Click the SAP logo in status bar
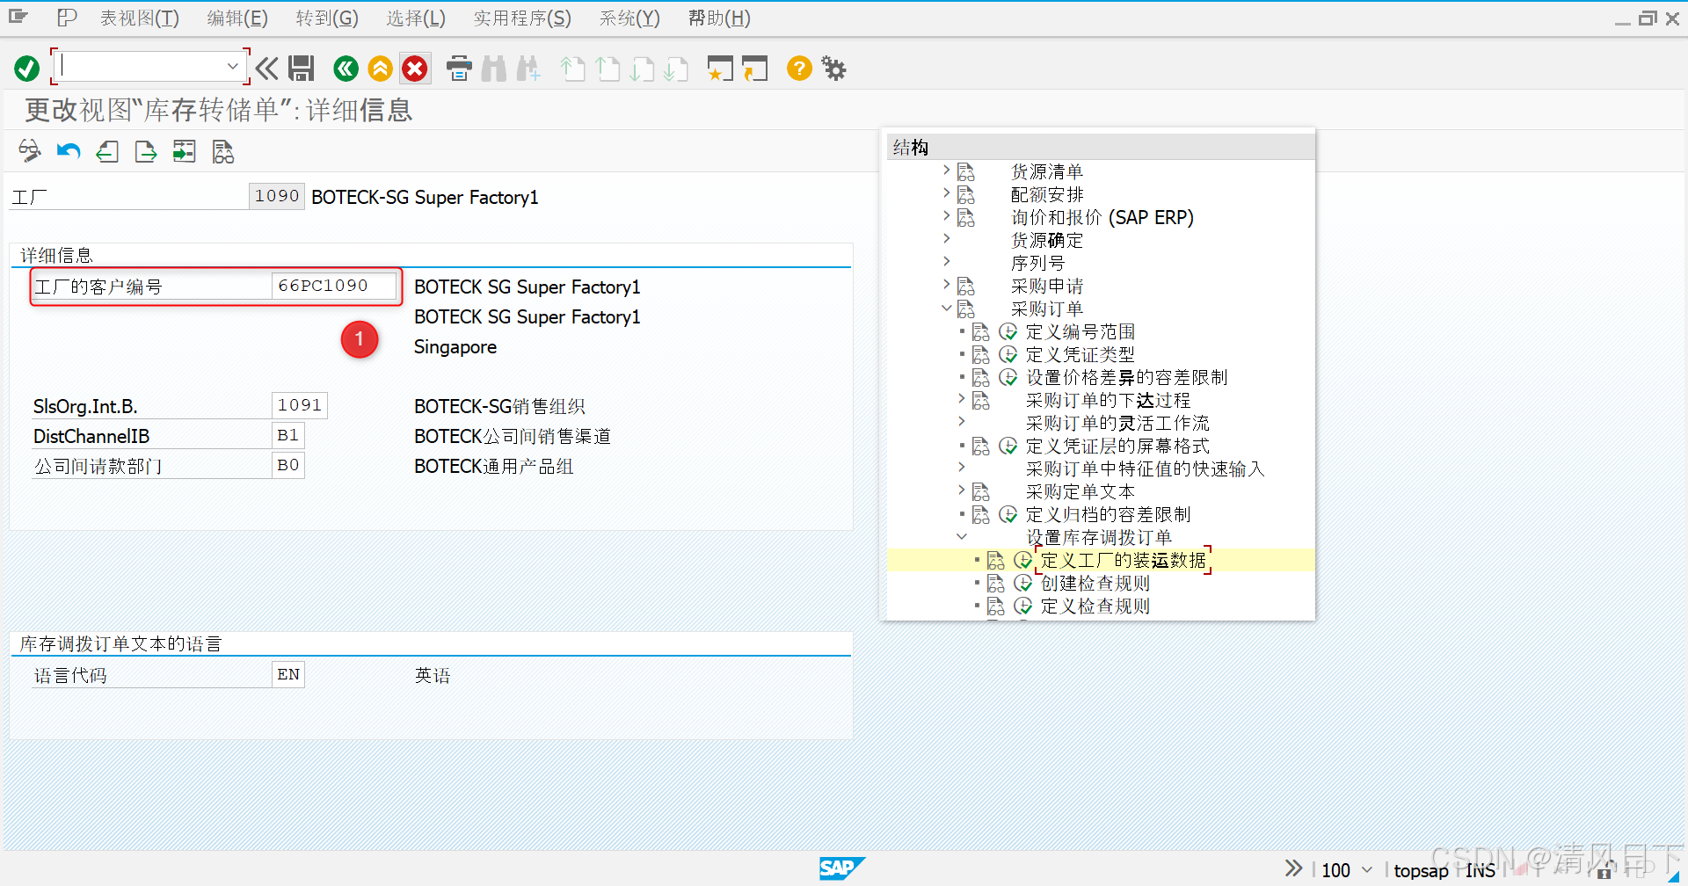This screenshot has width=1688, height=886. click(841, 868)
